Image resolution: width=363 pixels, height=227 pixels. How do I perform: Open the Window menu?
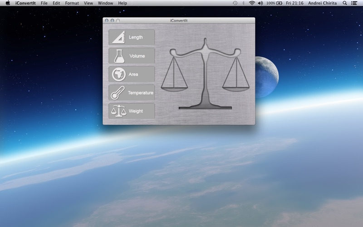tap(106, 3)
